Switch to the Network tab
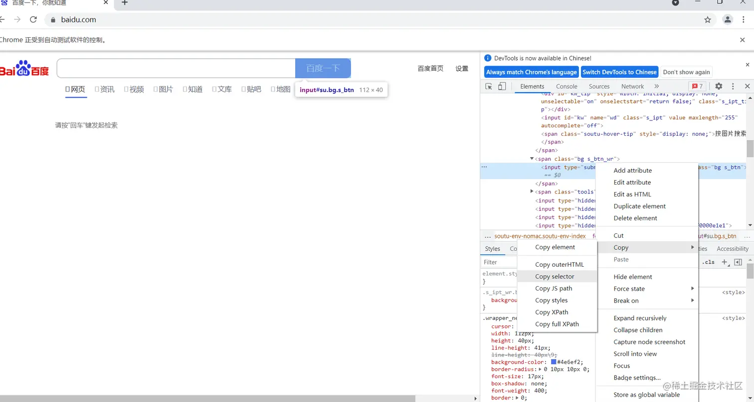Viewport: 754px width, 402px height. [x=633, y=86]
